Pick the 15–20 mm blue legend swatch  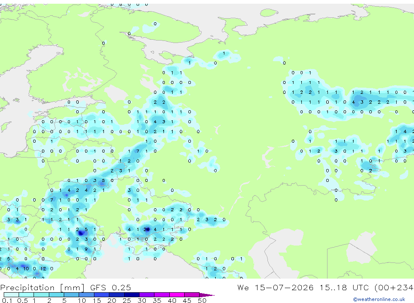click(102, 295)
